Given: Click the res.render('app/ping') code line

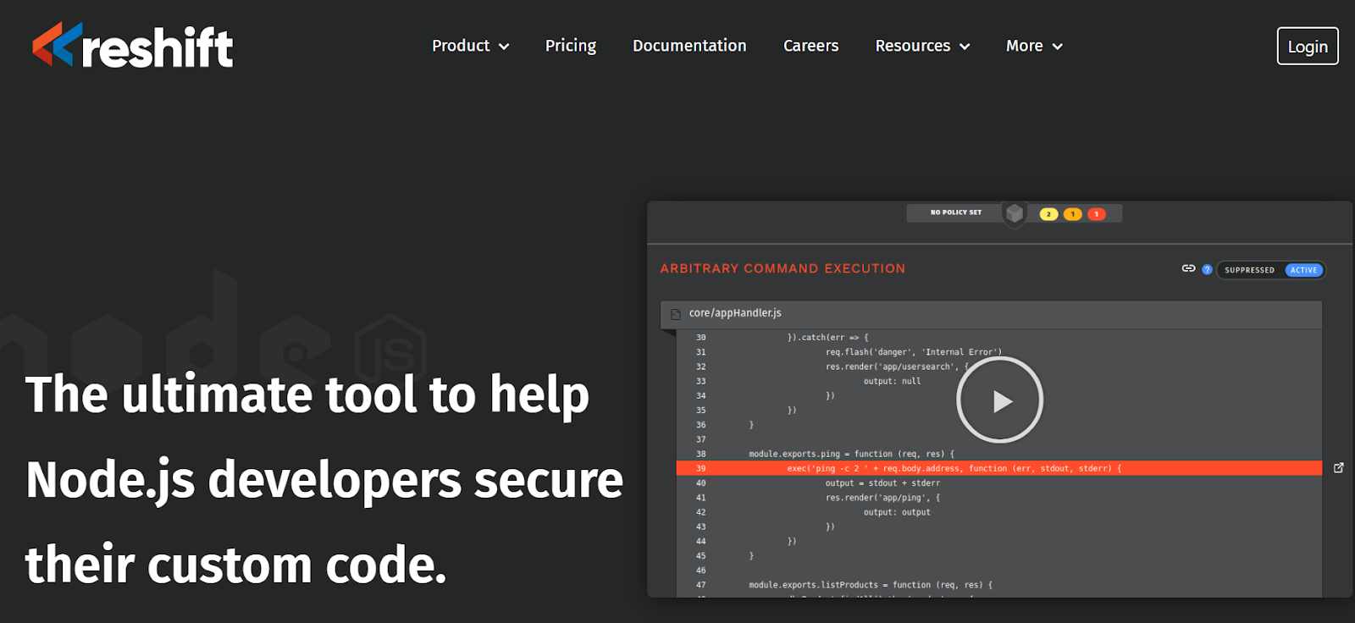Looking at the screenshot, I should 882,498.
